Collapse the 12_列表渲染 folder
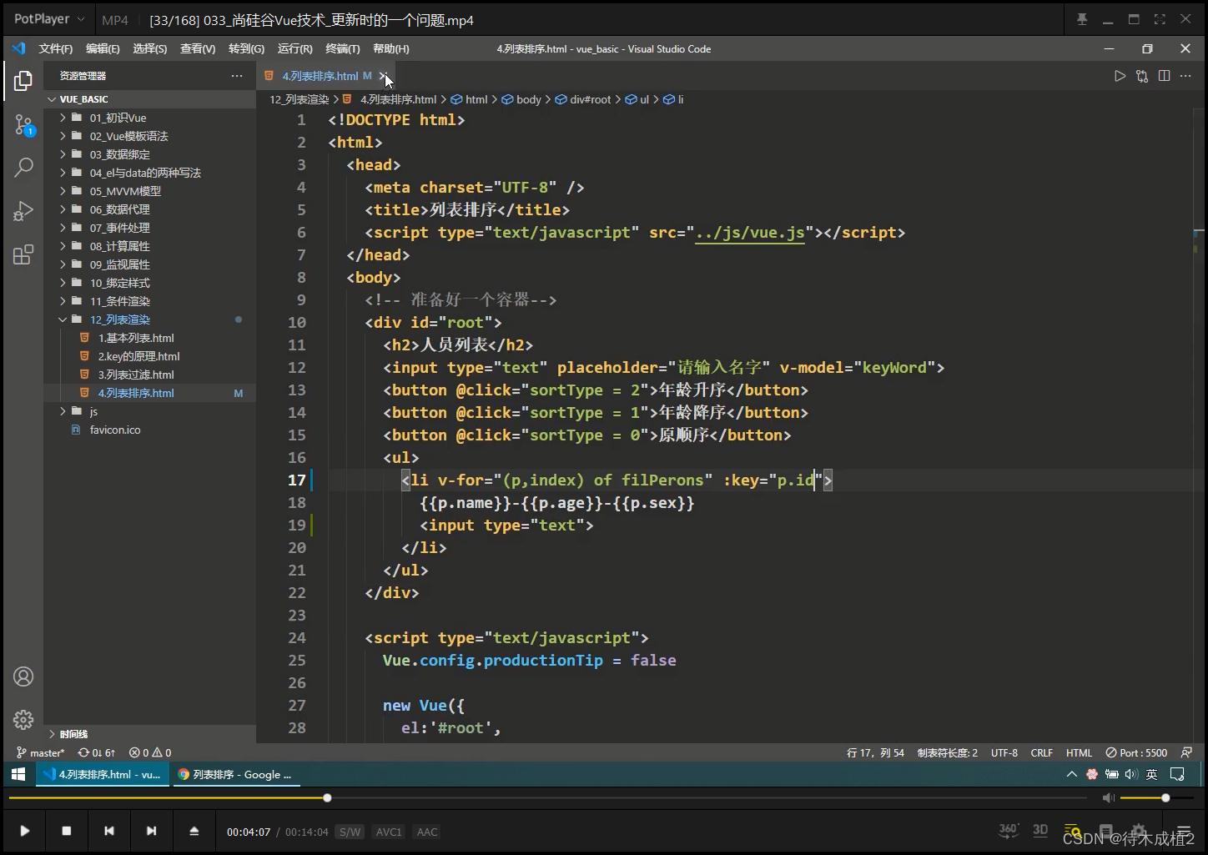The image size is (1208, 855). (63, 319)
